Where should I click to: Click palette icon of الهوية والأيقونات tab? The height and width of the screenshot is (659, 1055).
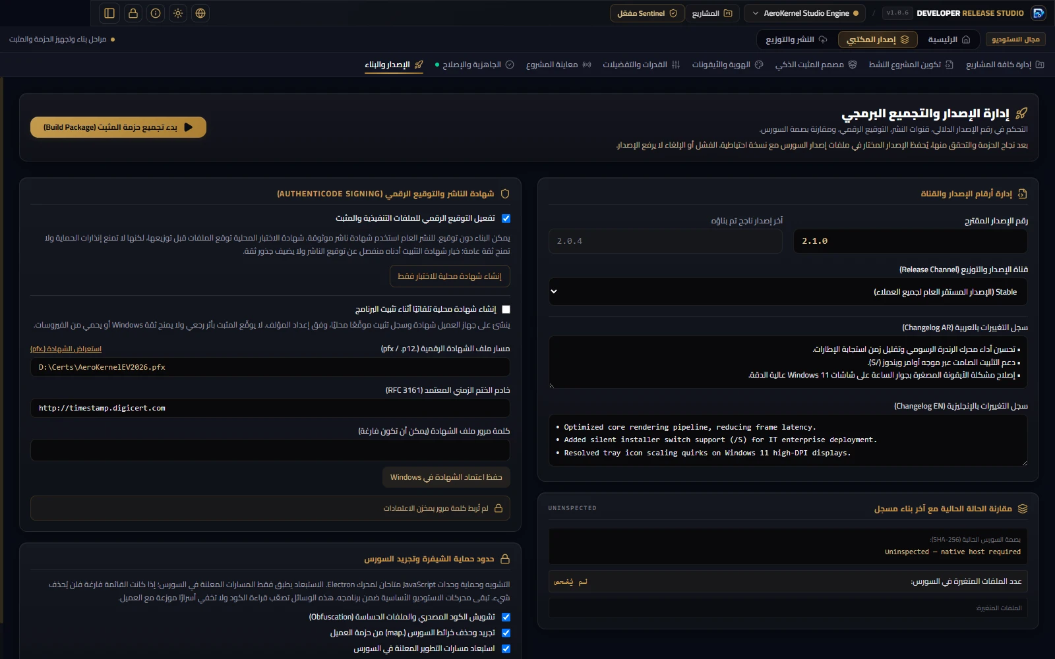(759, 65)
